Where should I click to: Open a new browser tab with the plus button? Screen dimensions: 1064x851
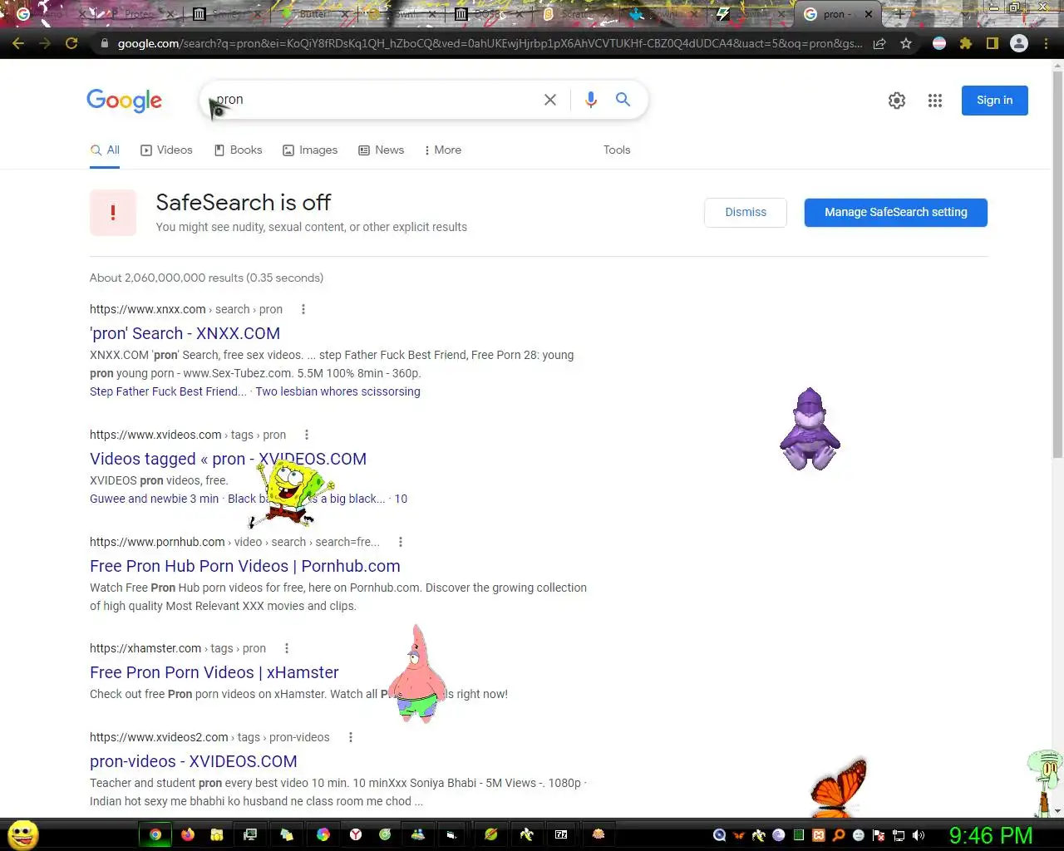tap(899, 14)
